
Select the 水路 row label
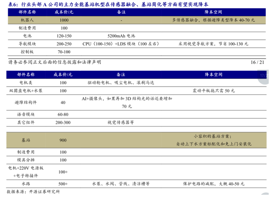point(26,184)
